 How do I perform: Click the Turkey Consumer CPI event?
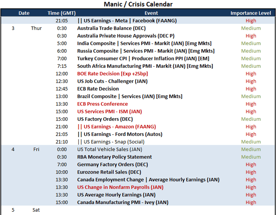coord(143,58)
